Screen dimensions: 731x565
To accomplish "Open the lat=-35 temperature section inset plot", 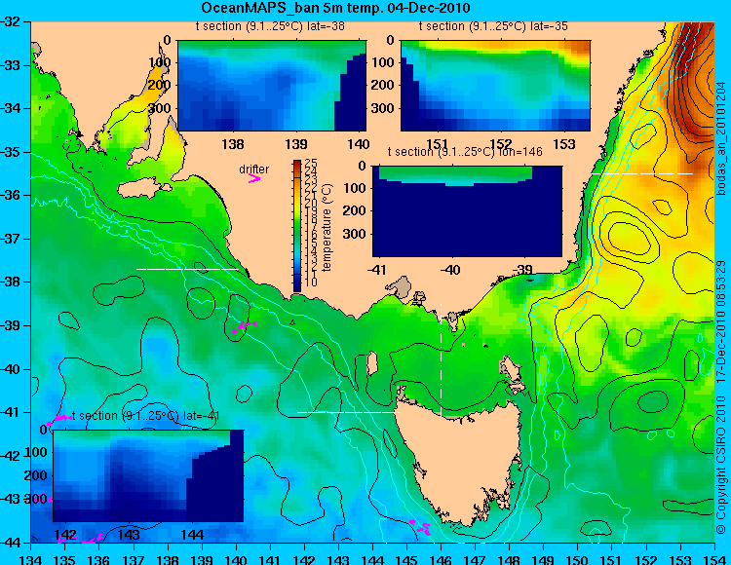I will [x=495, y=86].
